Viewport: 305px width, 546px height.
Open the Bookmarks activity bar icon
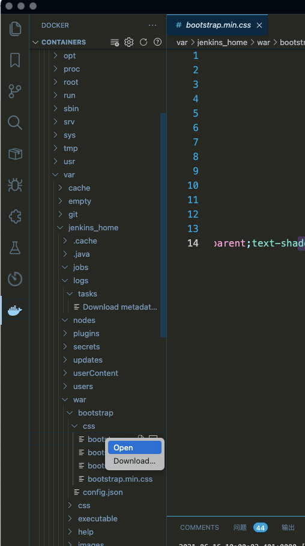pos(15,60)
